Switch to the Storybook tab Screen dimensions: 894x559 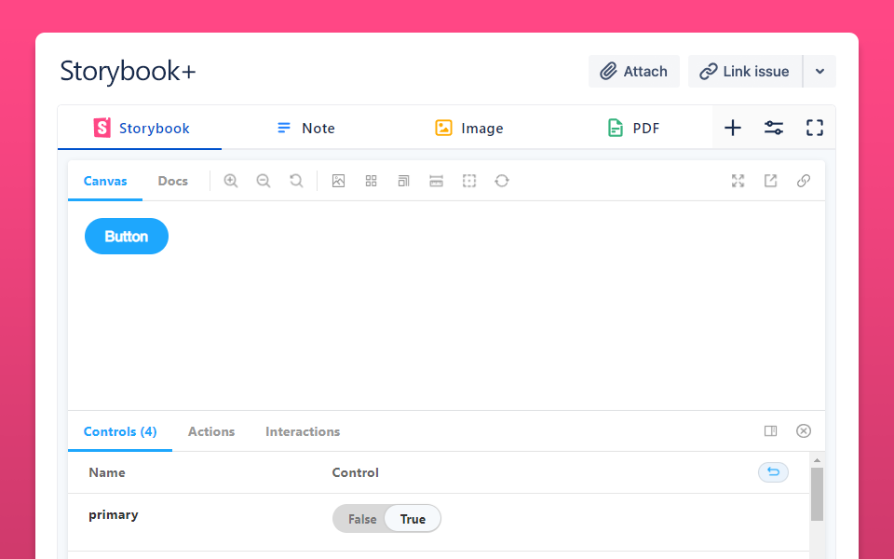pyautogui.click(x=140, y=128)
